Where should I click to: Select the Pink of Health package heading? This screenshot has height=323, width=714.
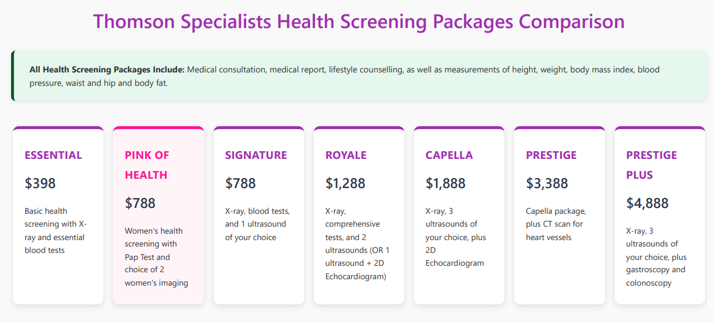click(x=146, y=165)
